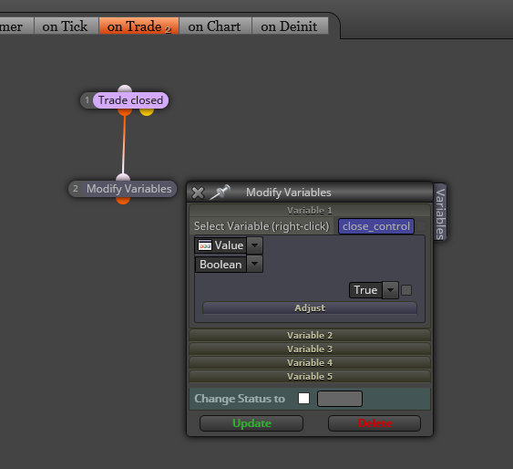This screenshot has width=513, height=469.
Task: Click the number 2 badge on Modify Variables block
Action: [x=76, y=189]
